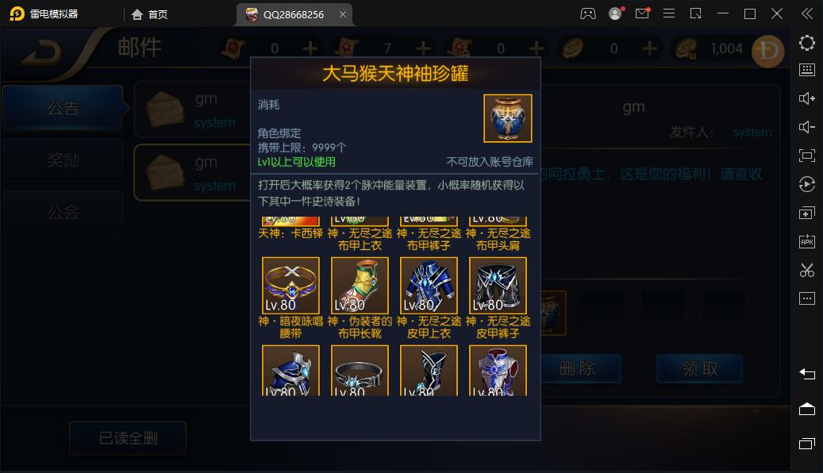Open the scissors screenshot tool
823x473 pixels.
[806, 270]
